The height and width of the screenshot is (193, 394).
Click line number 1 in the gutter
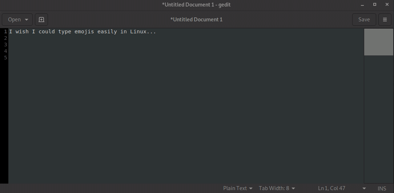pos(5,32)
